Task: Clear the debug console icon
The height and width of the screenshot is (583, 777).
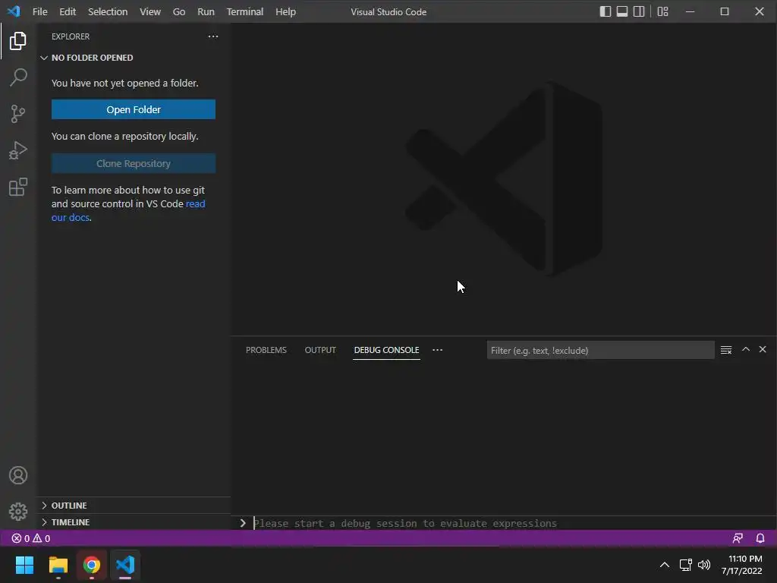Action: point(726,350)
